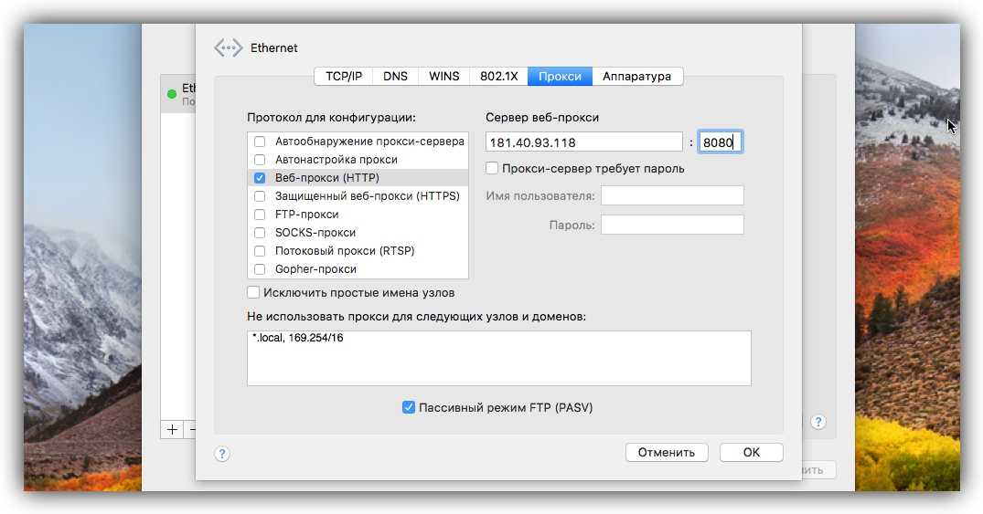This screenshot has width=983, height=514.
Task: Click the proxy server address field
Action: pyautogui.click(x=583, y=142)
